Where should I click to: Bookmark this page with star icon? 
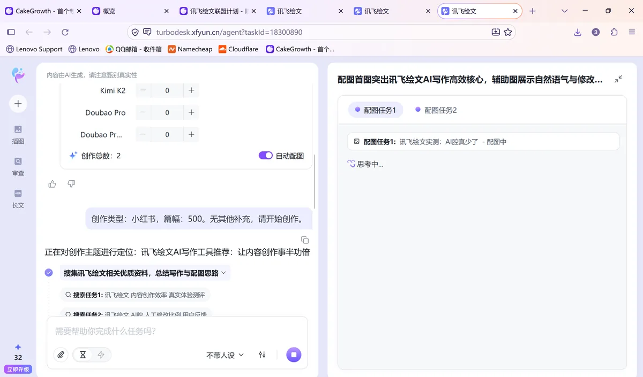click(508, 32)
